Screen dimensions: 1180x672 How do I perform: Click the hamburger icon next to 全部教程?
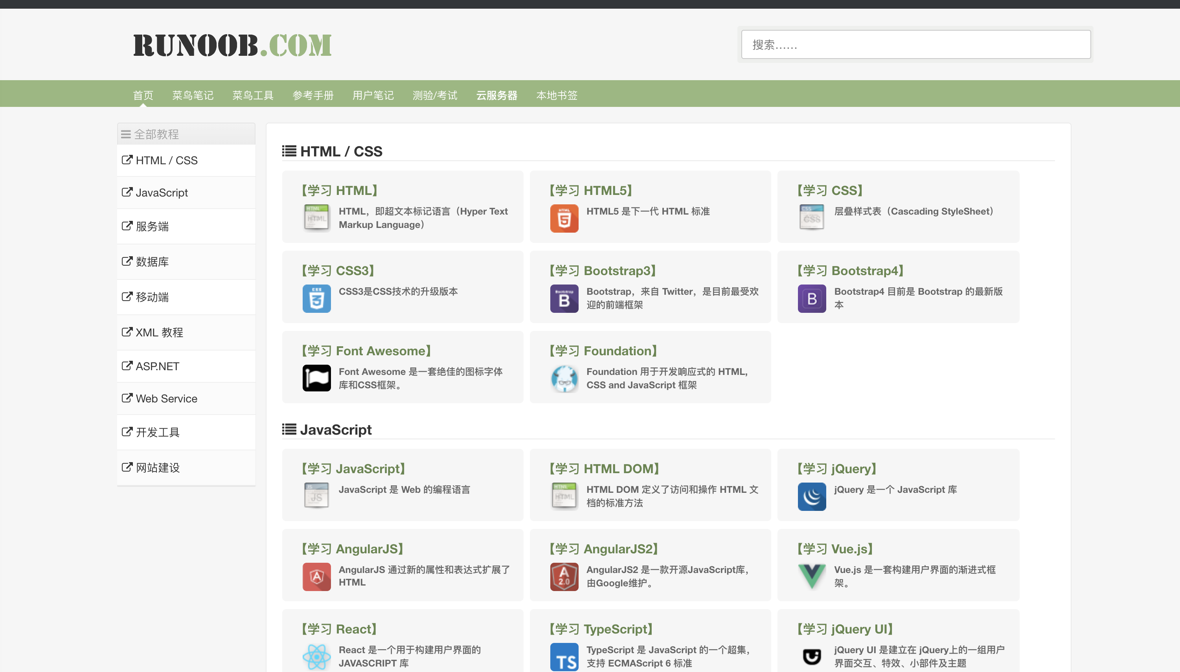point(125,134)
